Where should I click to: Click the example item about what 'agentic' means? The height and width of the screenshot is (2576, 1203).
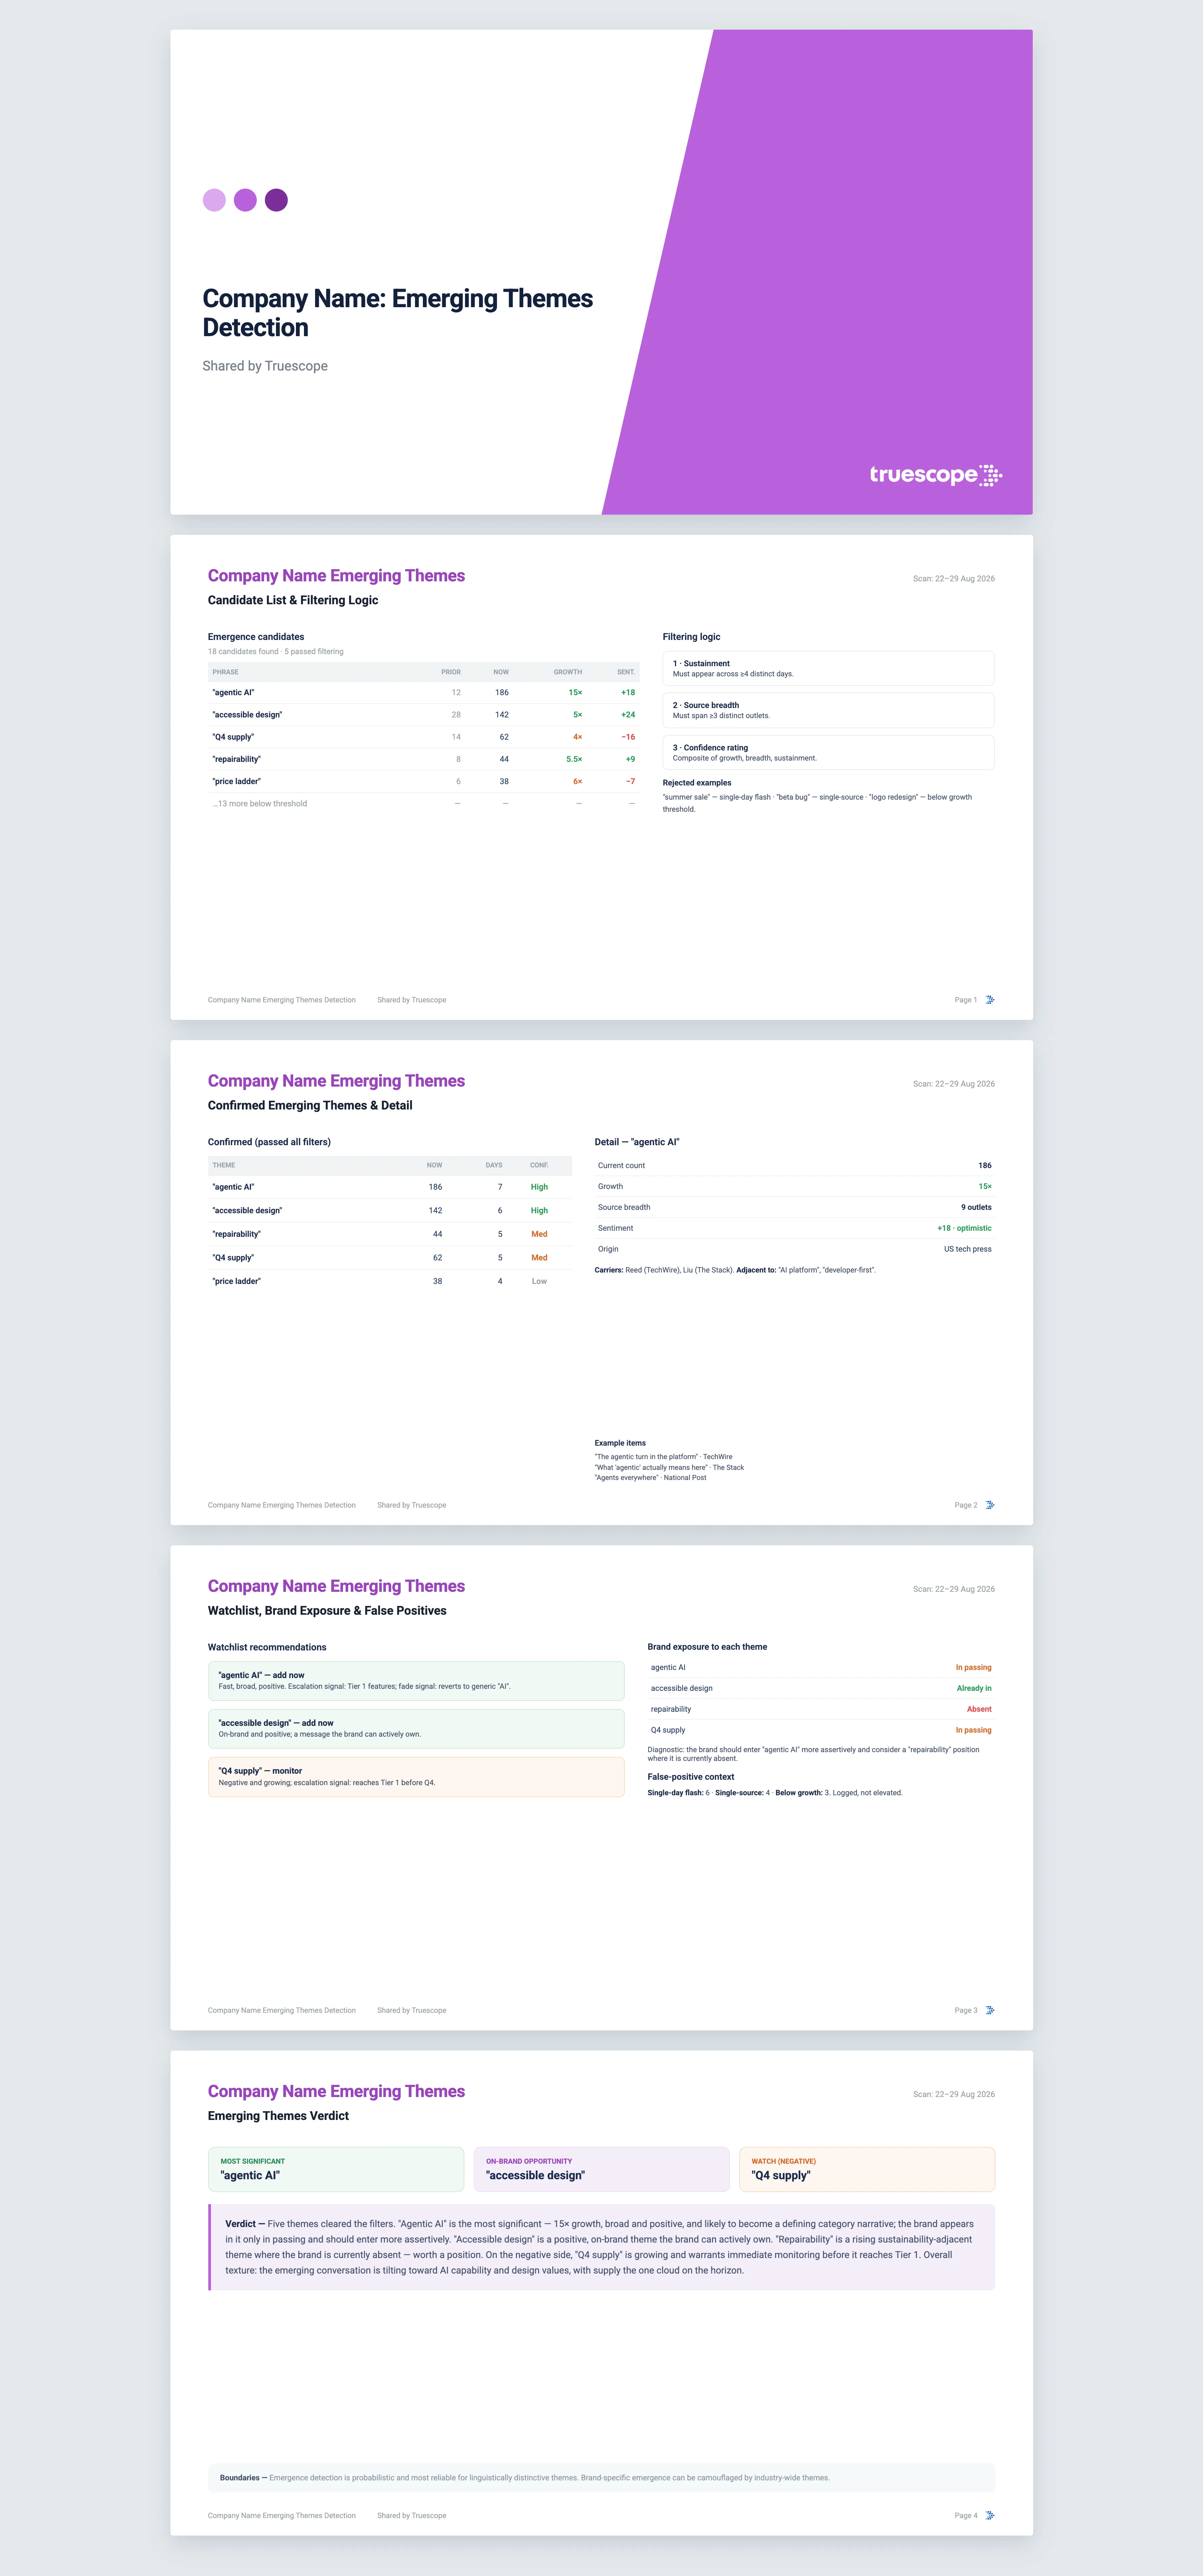coord(670,1468)
